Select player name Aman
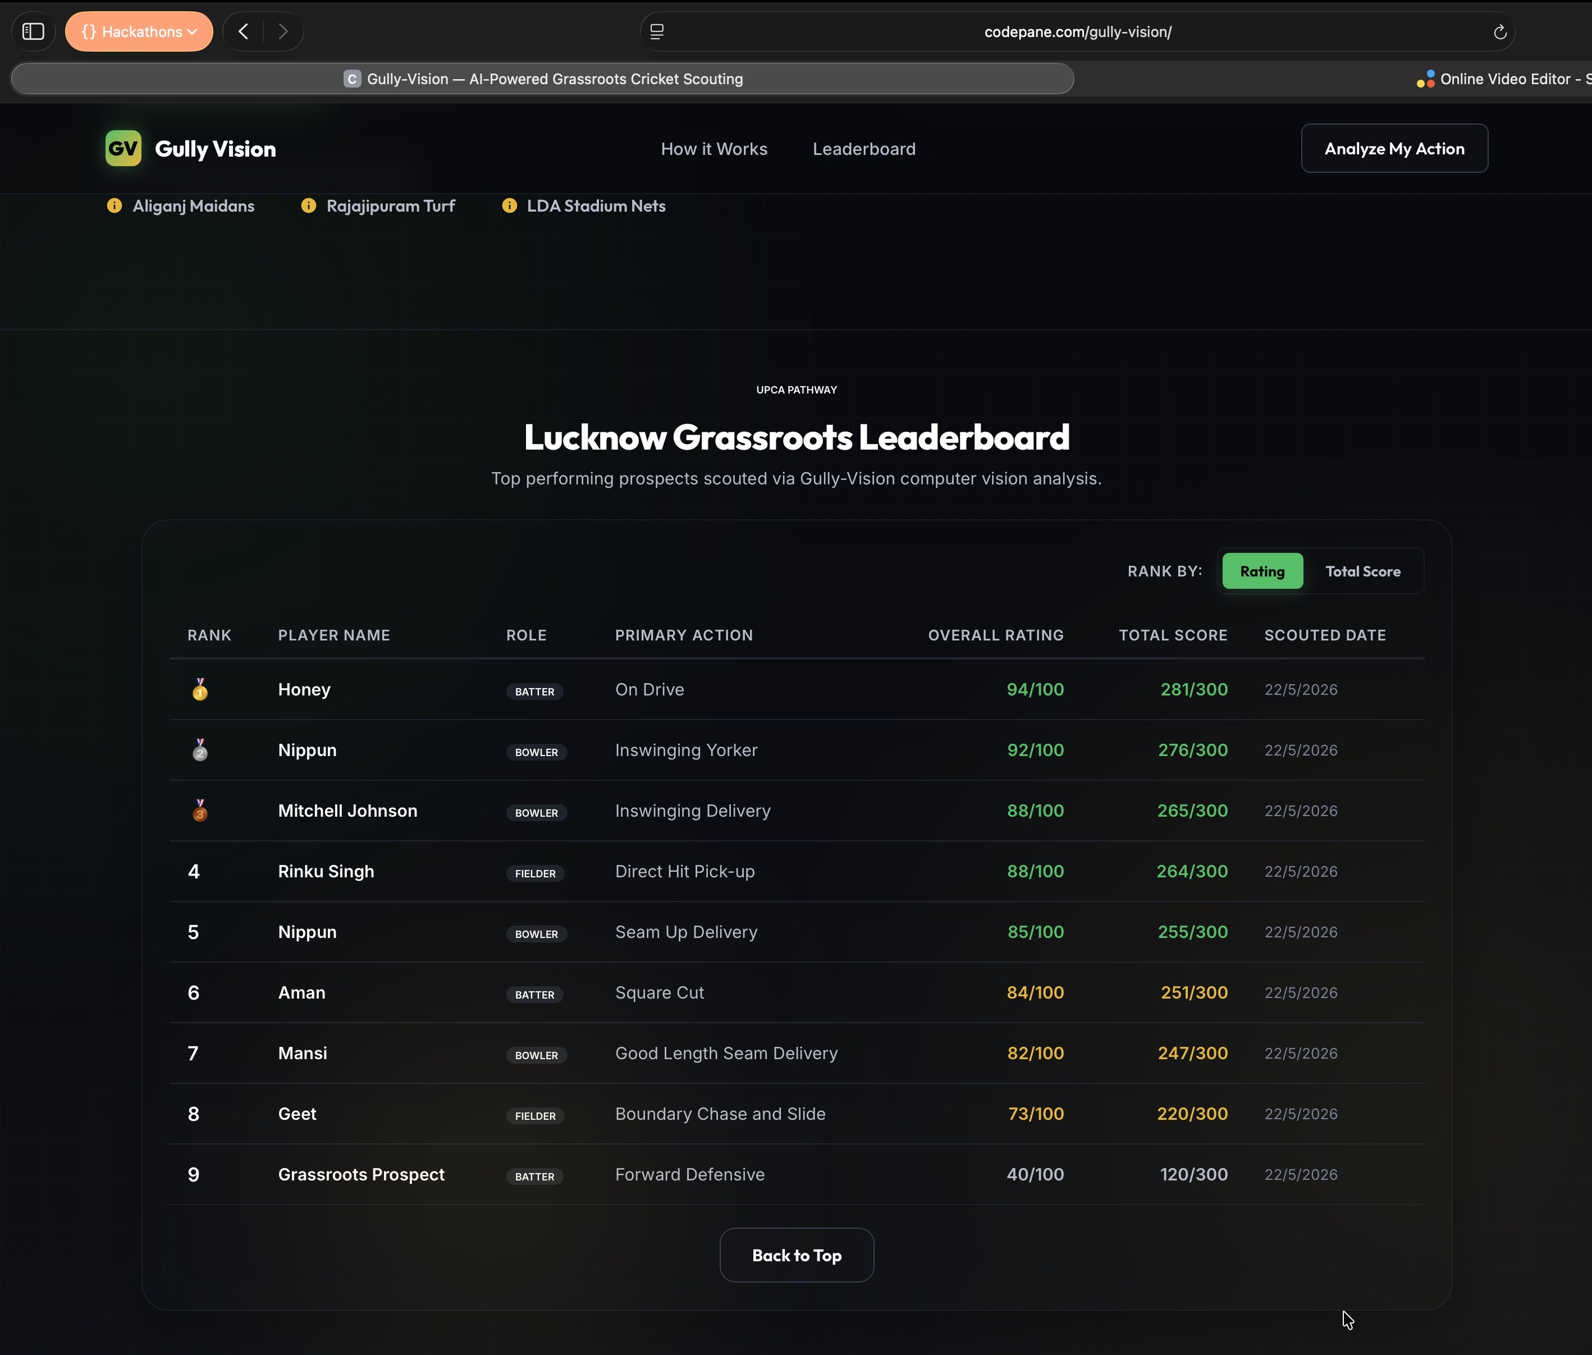 pos(301,992)
